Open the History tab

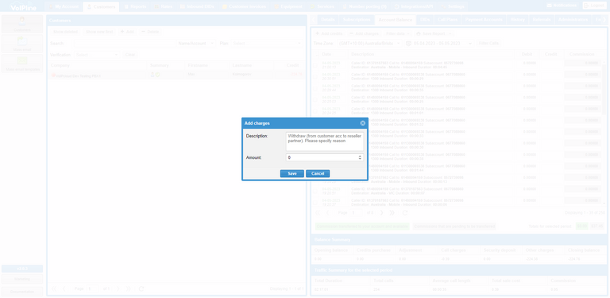[x=517, y=19]
